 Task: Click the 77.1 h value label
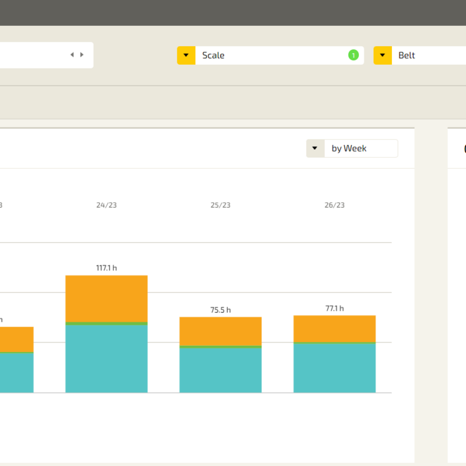[334, 308]
